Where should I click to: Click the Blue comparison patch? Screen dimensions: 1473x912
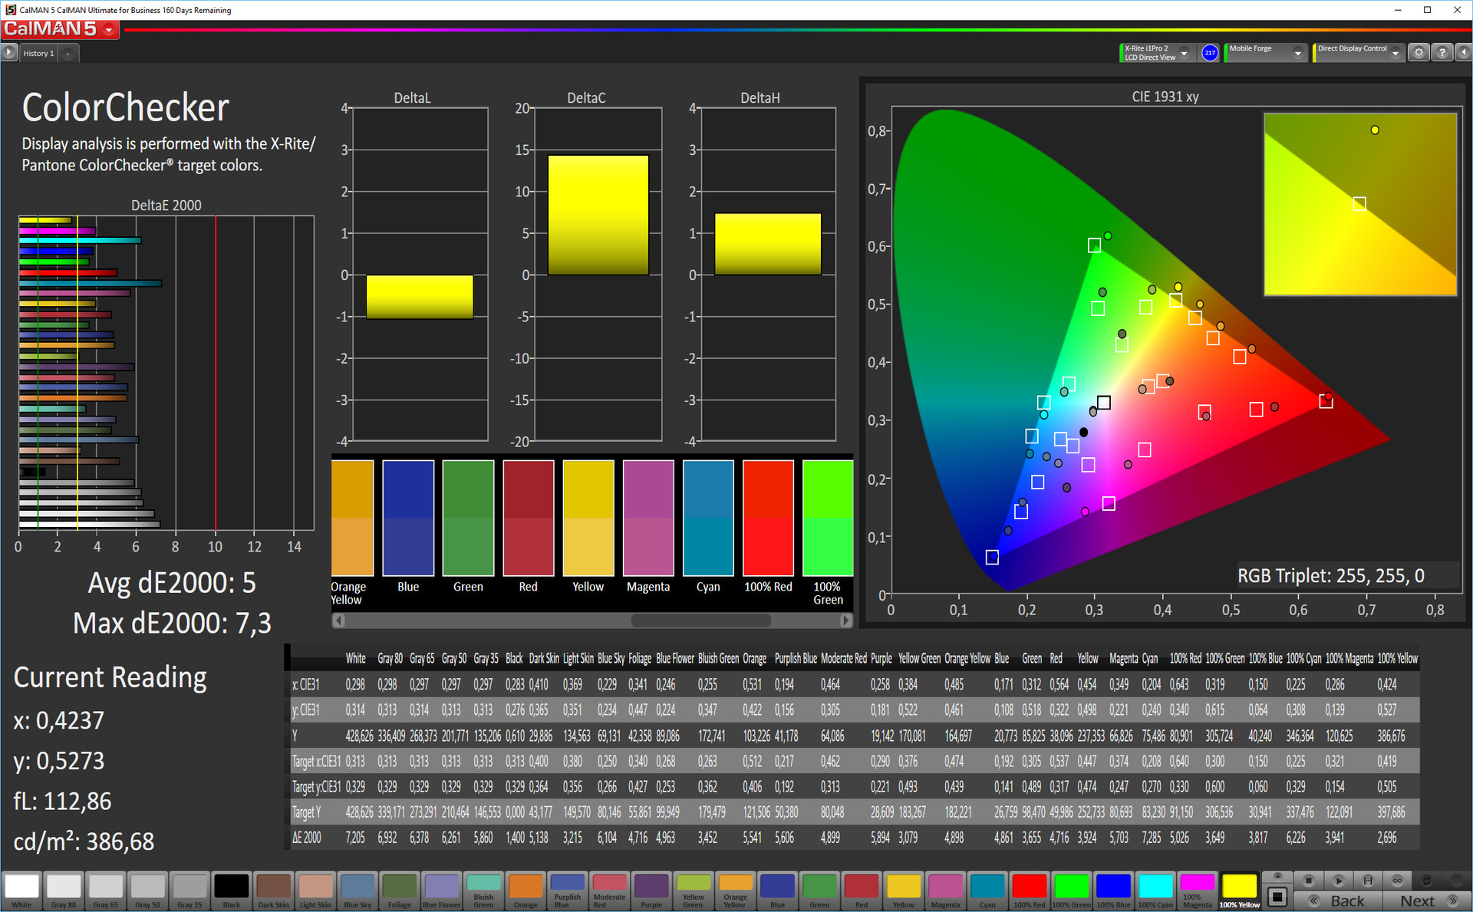408,518
